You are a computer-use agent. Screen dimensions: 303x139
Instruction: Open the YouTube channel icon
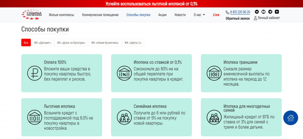click(x=263, y=12)
